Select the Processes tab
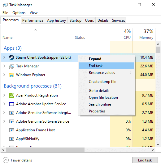161x168 pixels. pyautogui.click(x=11, y=20)
